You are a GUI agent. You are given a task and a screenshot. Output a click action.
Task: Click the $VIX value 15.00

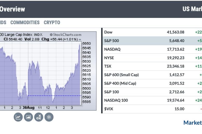click(179, 109)
